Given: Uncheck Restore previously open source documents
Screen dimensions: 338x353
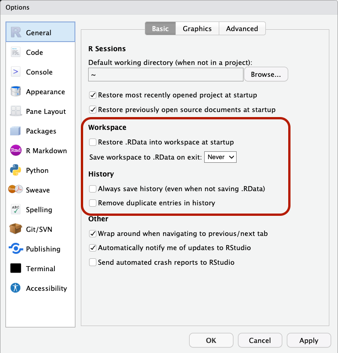Looking at the screenshot, I should (x=93, y=110).
